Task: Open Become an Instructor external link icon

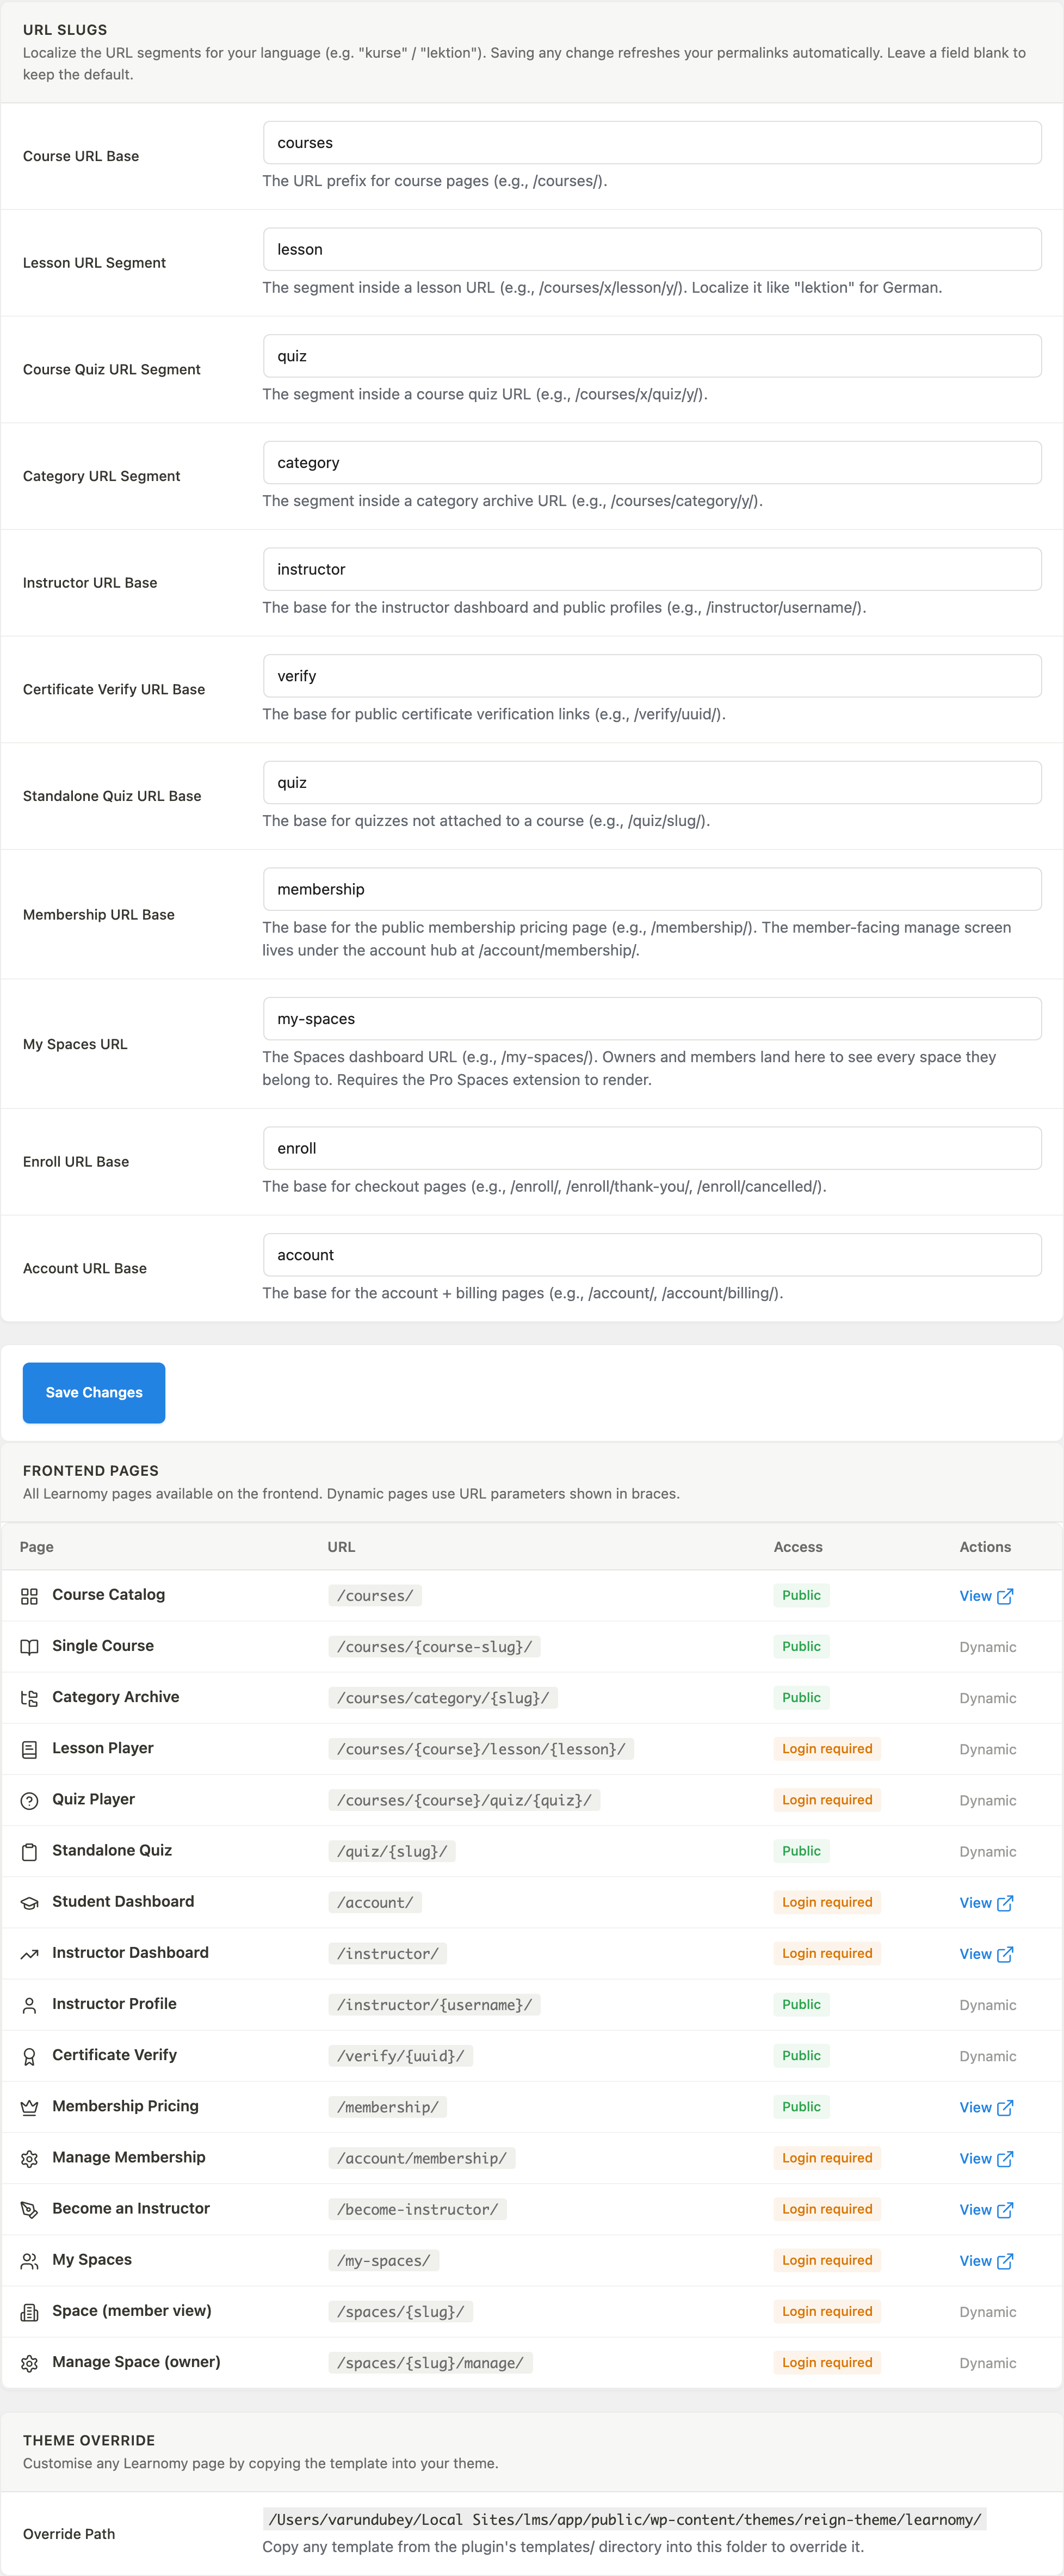Action: point(1005,2209)
